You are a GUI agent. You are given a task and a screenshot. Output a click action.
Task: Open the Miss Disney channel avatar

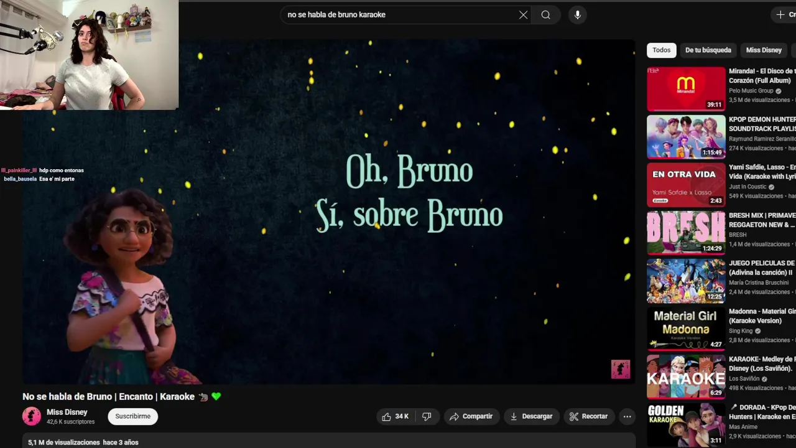click(x=32, y=416)
